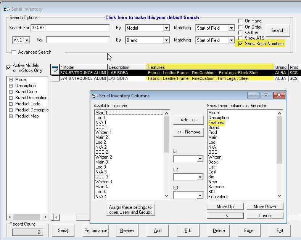Click the Move Up button
The image size is (301, 240).
(x=225, y=207)
